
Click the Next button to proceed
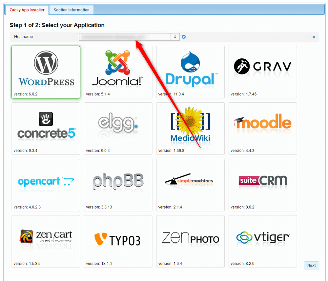coord(311,265)
